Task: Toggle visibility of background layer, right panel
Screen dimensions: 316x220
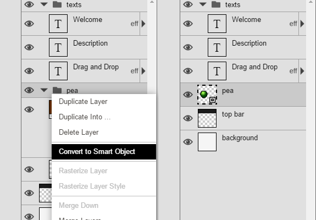Action: click(x=188, y=142)
